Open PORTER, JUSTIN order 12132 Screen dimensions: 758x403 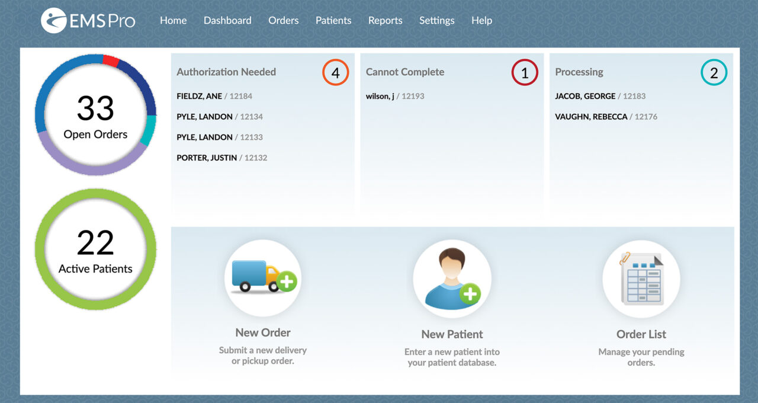(221, 158)
